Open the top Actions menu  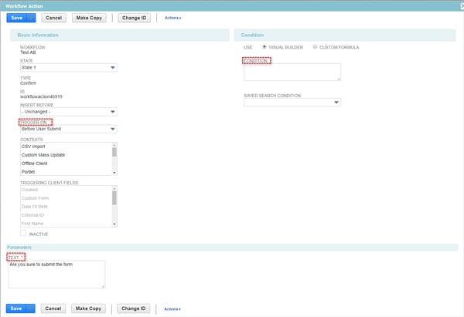pos(172,18)
